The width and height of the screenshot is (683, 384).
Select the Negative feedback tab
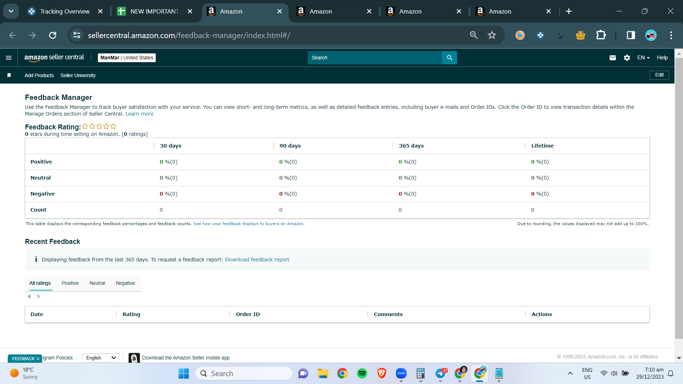[x=126, y=283]
